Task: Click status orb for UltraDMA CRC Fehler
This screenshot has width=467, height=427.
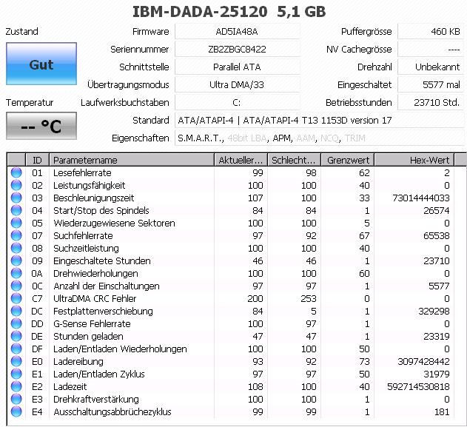Action: 16,298
